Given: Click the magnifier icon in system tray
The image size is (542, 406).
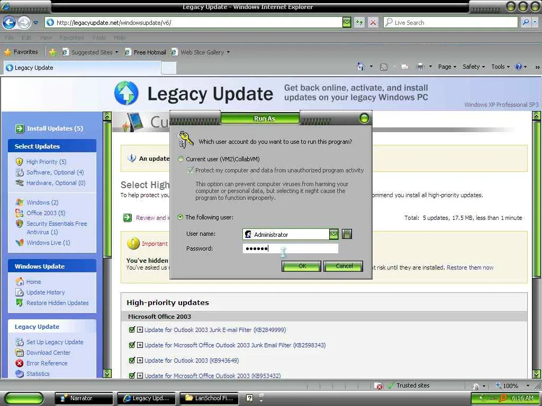Looking at the screenshot, I should pyautogui.click(x=503, y=398).
